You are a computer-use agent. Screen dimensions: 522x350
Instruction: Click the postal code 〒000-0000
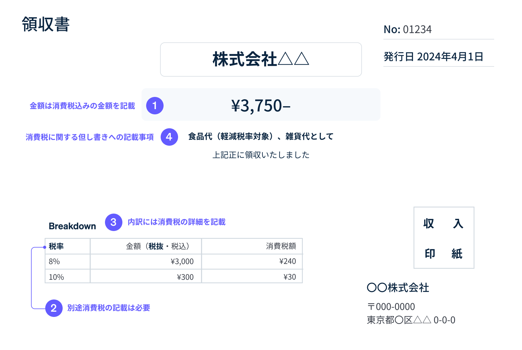click(391, 307)
